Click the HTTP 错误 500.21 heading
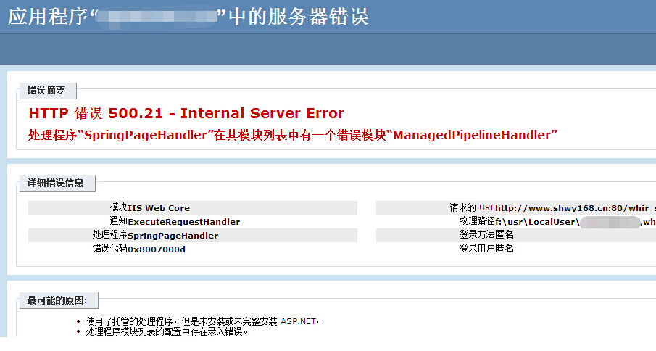This screenshot has width=656, height=351. [x=186, y=113]
